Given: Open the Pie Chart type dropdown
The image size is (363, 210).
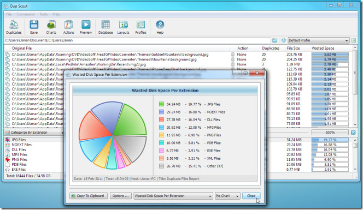Looking at the screenshot, I should pyautogui.click(x=227, y=196).
